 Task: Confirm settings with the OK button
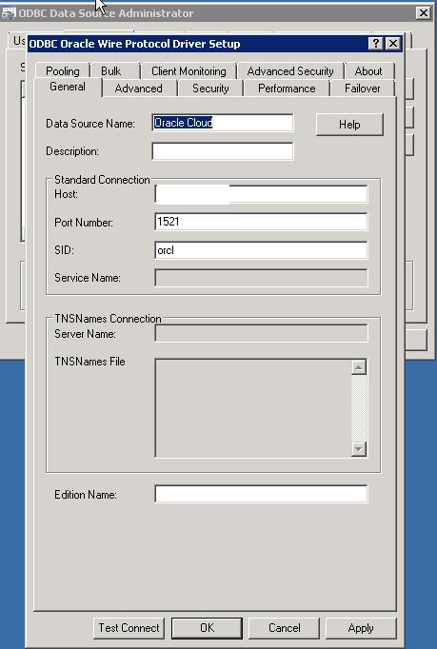pos(207,628)
